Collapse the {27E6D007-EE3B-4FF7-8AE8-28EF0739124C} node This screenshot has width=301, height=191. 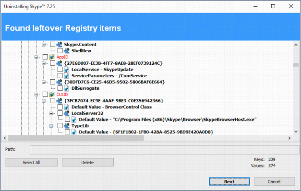click(44, 63)
